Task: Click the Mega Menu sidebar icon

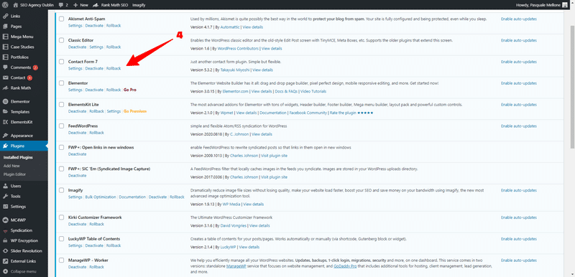Action: click(5, 37)
